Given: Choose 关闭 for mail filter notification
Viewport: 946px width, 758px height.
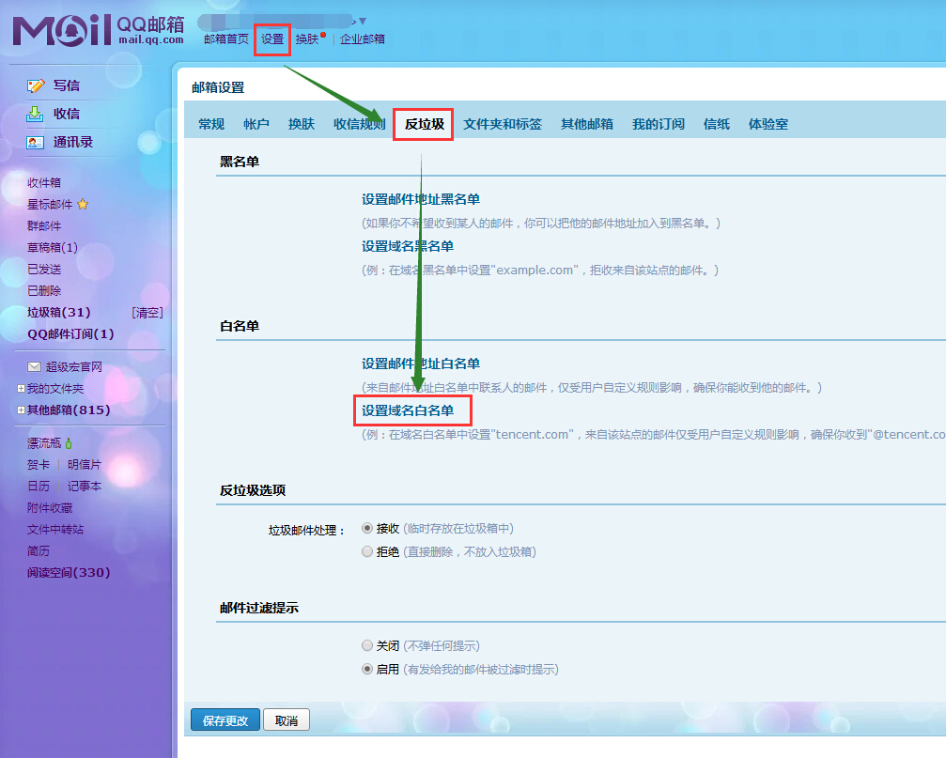Looking at the screenshot, I should pos(367,646).
